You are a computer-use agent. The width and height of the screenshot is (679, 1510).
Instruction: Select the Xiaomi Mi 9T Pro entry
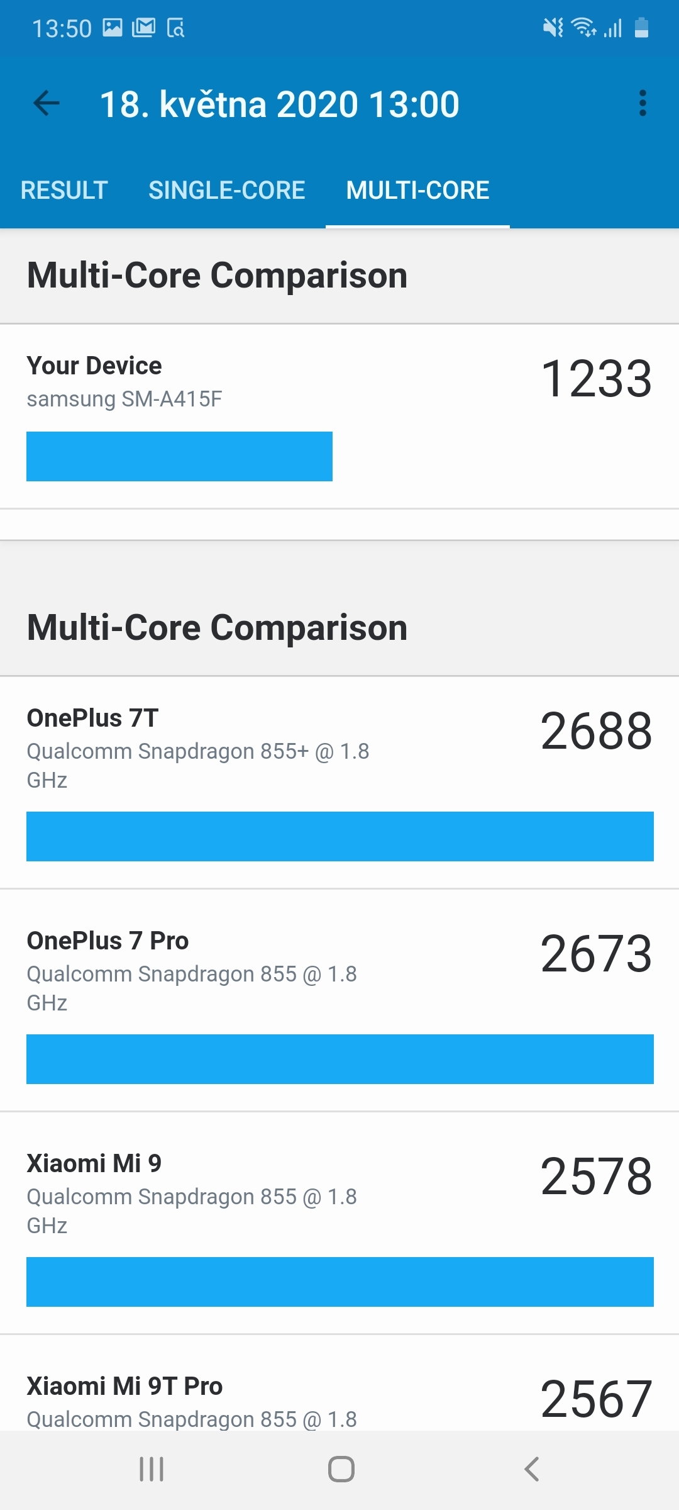[124, 1386]
